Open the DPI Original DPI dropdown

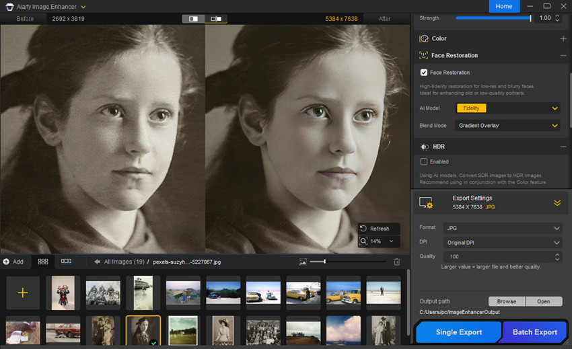[x=502, y=243]
